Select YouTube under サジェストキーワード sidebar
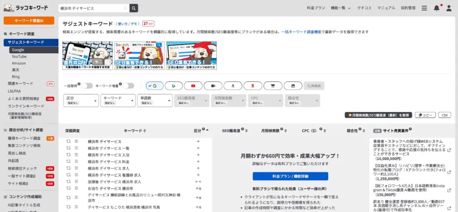 (x=19, y=56)
